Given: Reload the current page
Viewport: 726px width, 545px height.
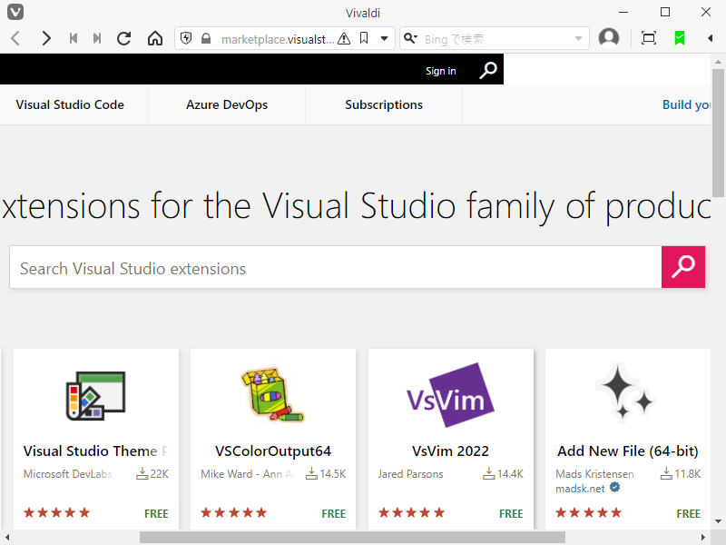Looking at the screenshot, I should tap(123, 38).
